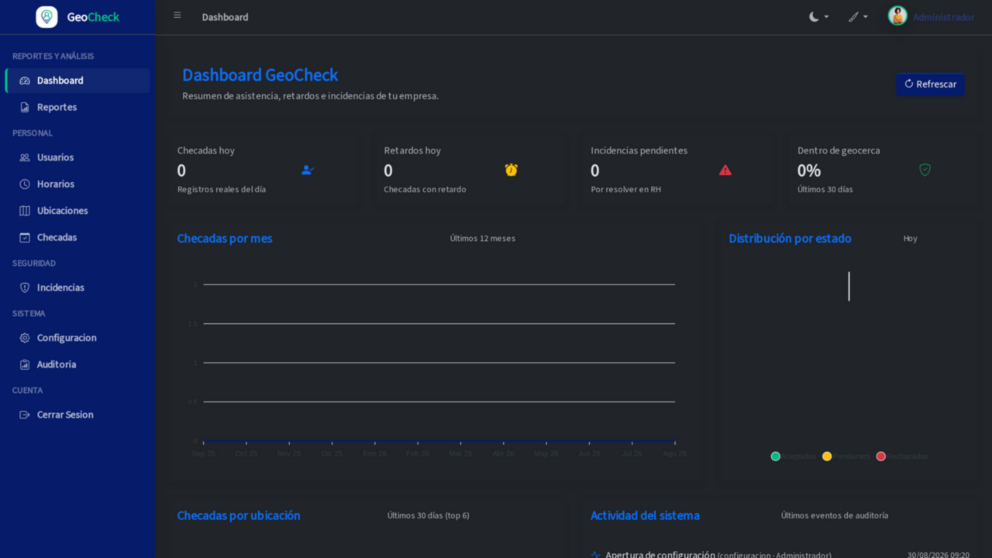The width and height of the screenshot is (992, 558).
Task: Click the Ubicaciones map icon
Action: point(25,211)
